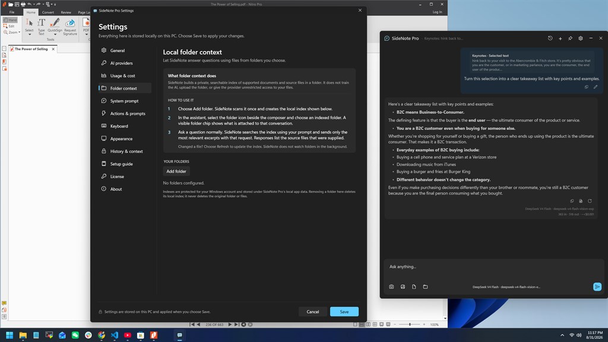Open the License section
The height and width of the screenshot is (342, 608).
click(125, 176)
